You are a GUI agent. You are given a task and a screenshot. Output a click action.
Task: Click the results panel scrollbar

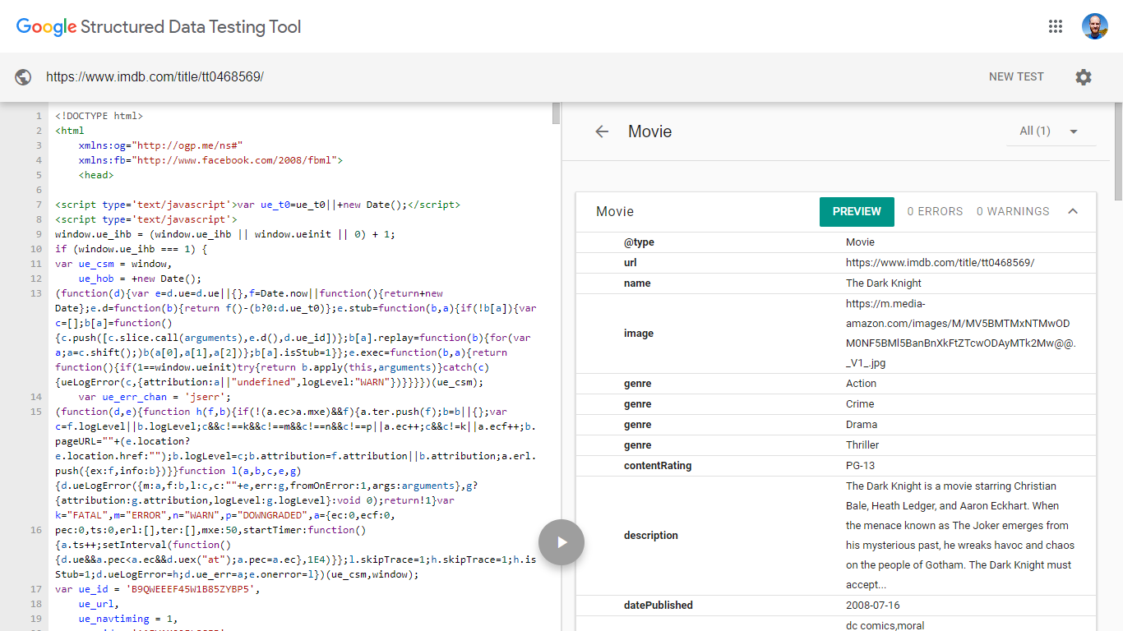[1118, 152]
